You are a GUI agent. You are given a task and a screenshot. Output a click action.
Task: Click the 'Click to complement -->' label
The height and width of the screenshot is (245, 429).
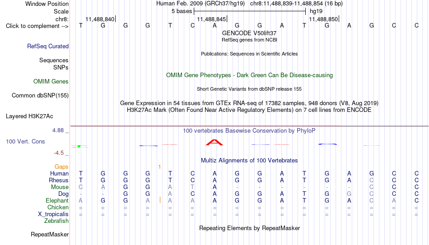37,26
